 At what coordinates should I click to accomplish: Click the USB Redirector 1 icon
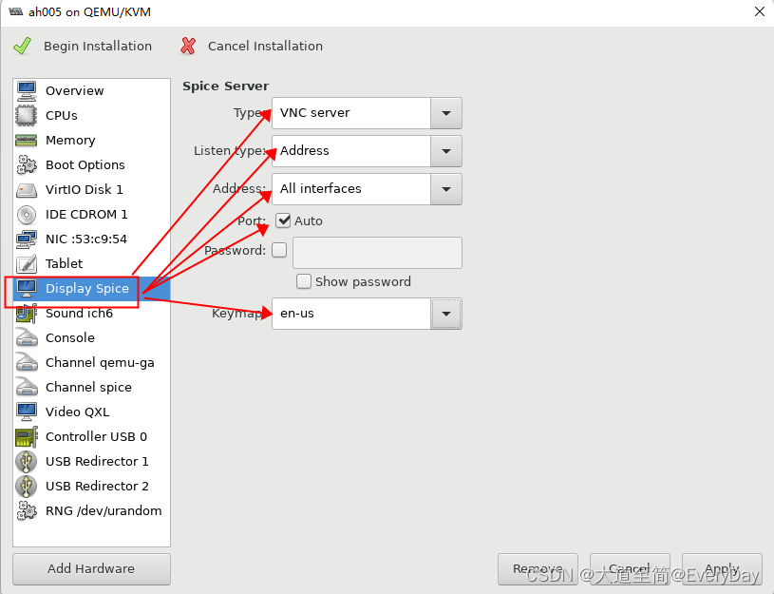click(x=27, y=462)
